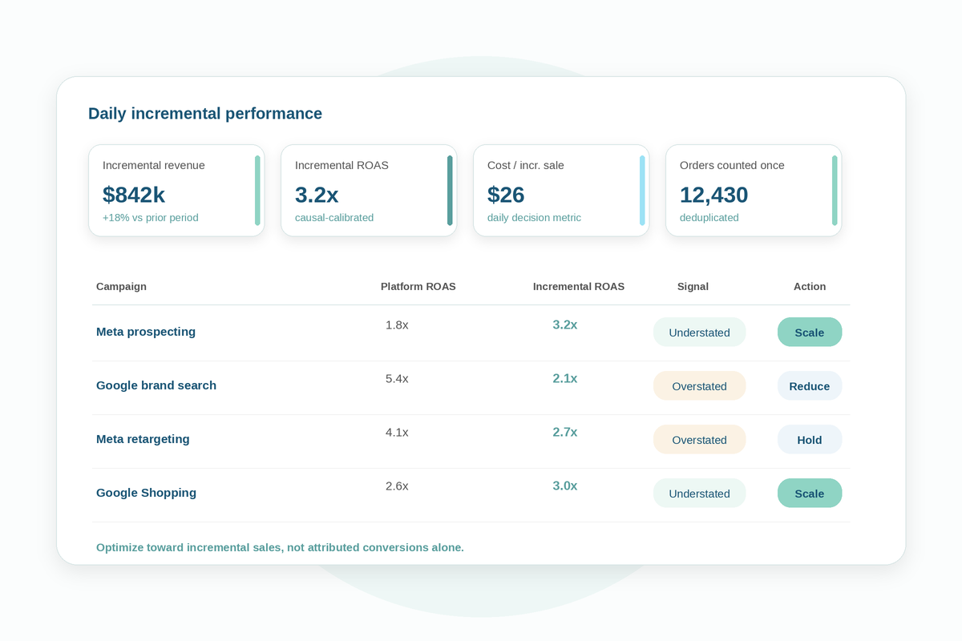
Task: Click the 3.2x value in Meta prospecting row
Action: tap(565, 325)
